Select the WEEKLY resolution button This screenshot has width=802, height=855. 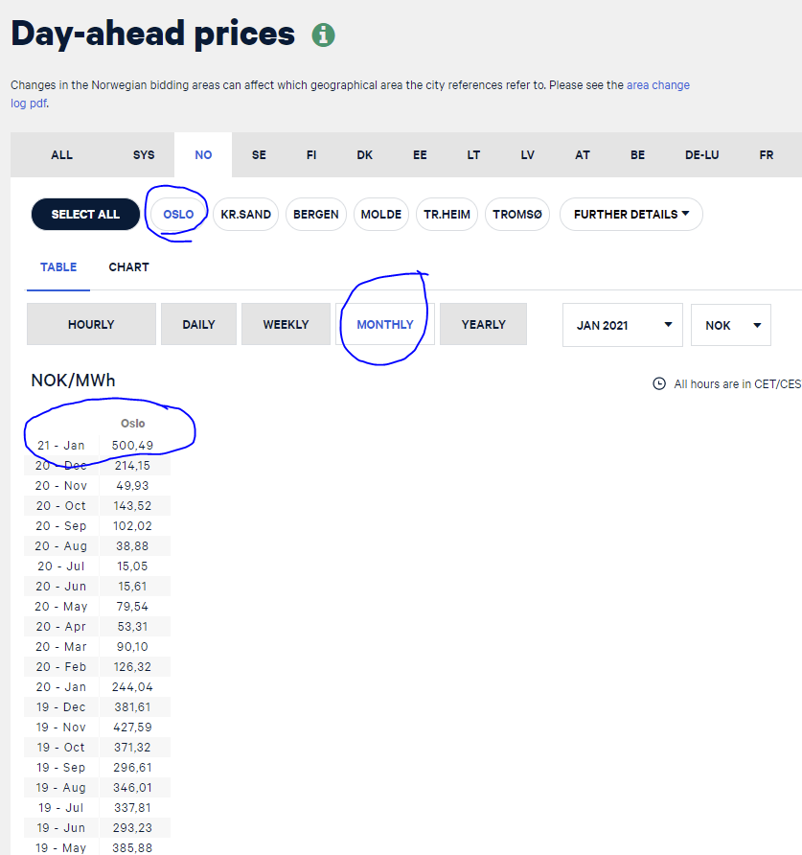coord(286,324)
